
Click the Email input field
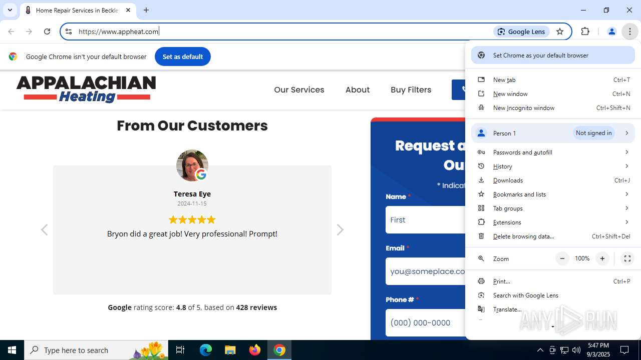pos(426,271)
